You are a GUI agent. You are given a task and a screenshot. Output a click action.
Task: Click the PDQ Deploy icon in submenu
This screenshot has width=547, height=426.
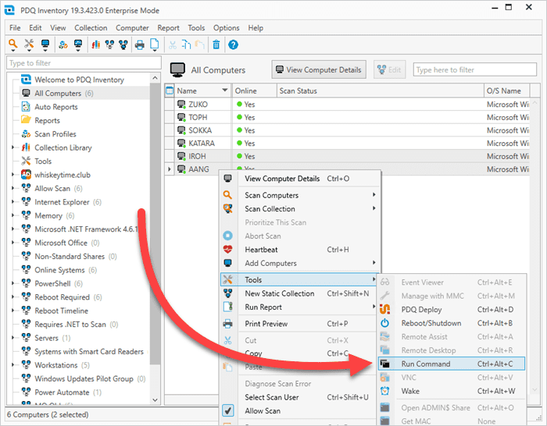point(384,309)
